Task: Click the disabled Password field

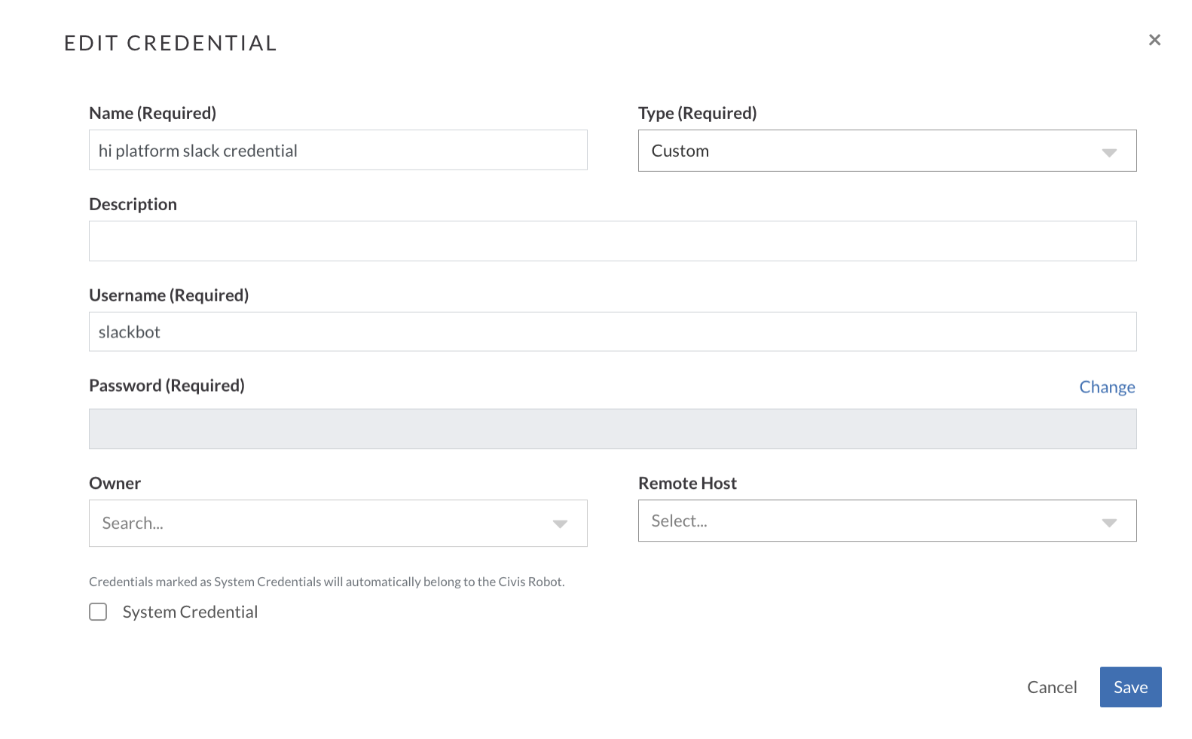Action: 613,429
